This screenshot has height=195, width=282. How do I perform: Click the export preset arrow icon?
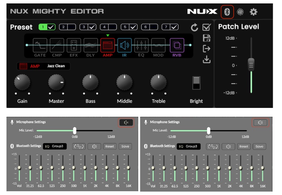coord(207,48)
